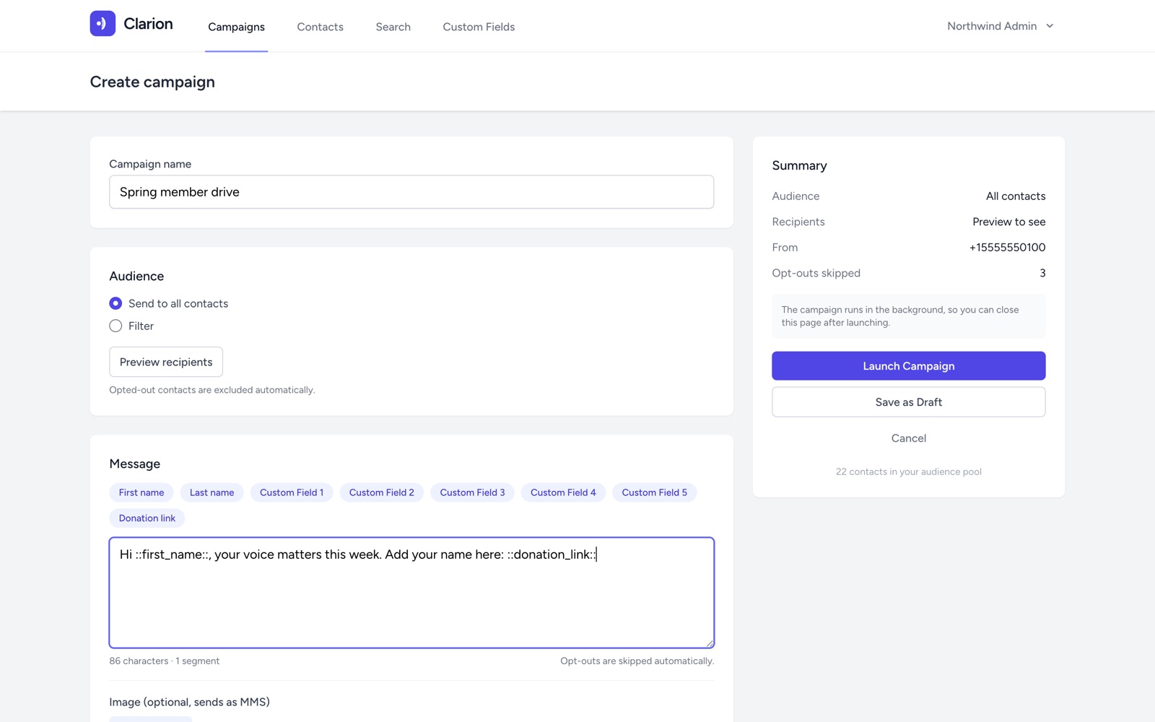Insert the Custom Field 5 tag
The height and width of the screenshot is (722, 1155).
coord(654,492)
